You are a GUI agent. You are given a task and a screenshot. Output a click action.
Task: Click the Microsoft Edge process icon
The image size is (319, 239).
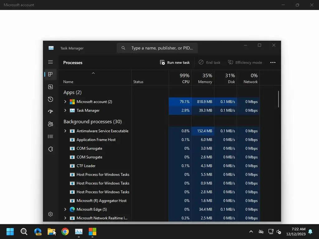(x=72, y=209)
